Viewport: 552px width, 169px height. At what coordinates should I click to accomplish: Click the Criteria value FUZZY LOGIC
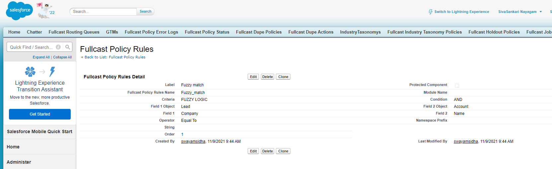[194, 100]
